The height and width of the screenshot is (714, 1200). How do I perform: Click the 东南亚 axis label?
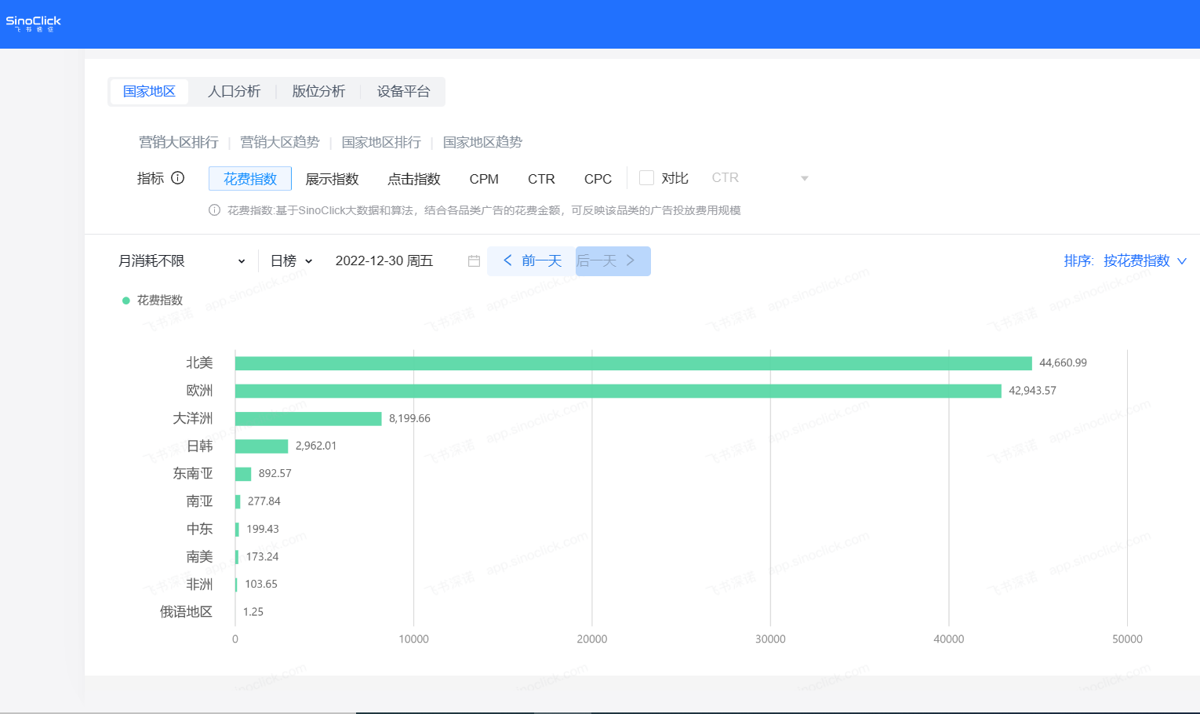193,473
